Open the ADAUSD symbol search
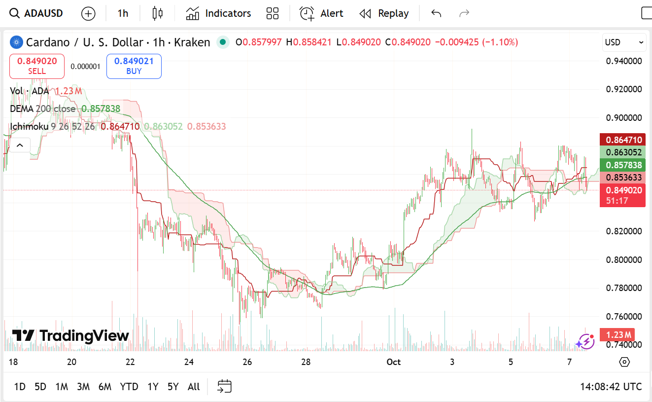Image resolution: width=652 pixels, height=402 pixels. coord(37,13)
